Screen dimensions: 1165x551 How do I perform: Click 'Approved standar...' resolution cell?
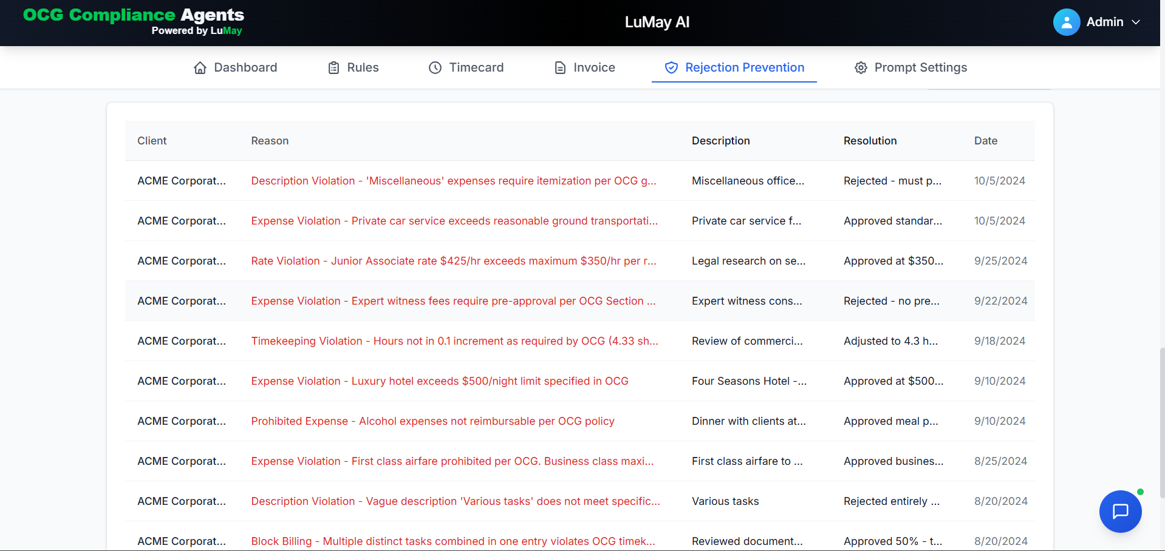tap(893, 221)
